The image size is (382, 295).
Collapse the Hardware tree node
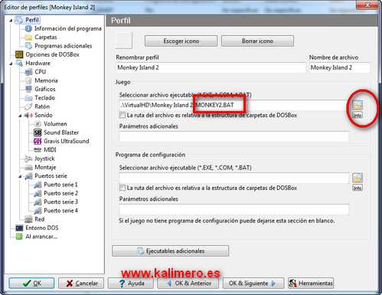[11, 64]
